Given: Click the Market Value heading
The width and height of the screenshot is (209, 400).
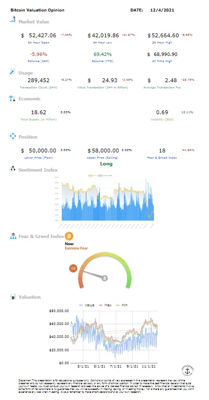Looking at the screenshot, I should tap(34, 22).
